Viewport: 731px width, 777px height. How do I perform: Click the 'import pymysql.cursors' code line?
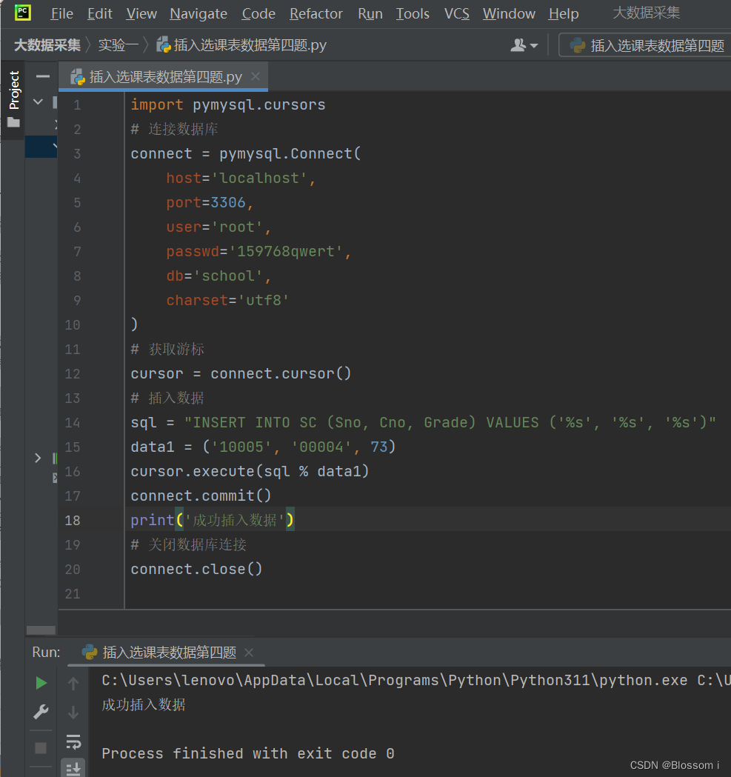point(228,105)
